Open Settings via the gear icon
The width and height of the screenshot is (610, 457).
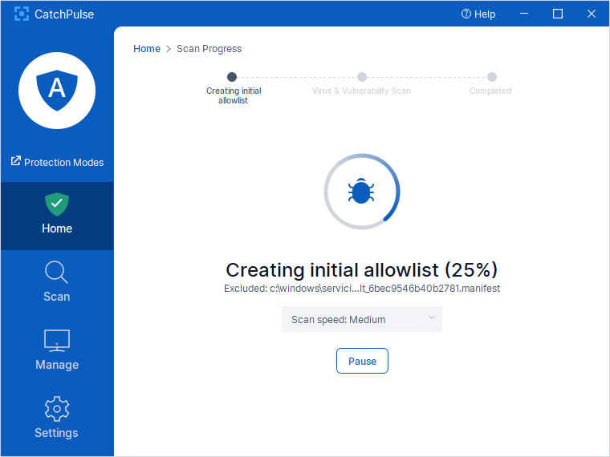click(x=57, y=409)
